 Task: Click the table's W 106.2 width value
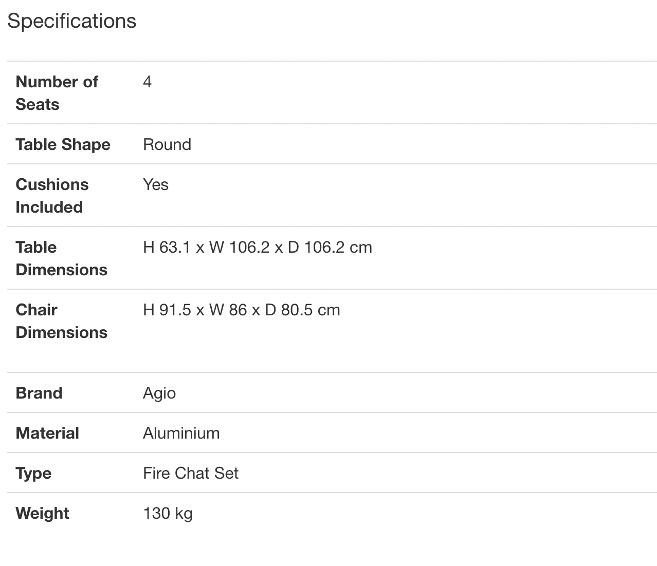click(x=239, y=248)
